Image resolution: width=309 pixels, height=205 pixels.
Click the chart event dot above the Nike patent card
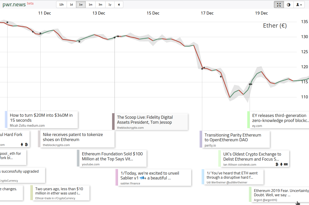coord(40,33)
